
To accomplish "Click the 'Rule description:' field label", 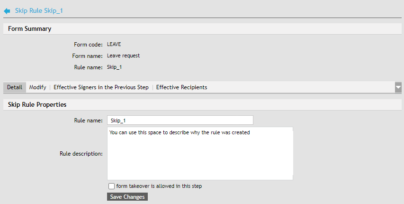I will (x=81, y=153).
